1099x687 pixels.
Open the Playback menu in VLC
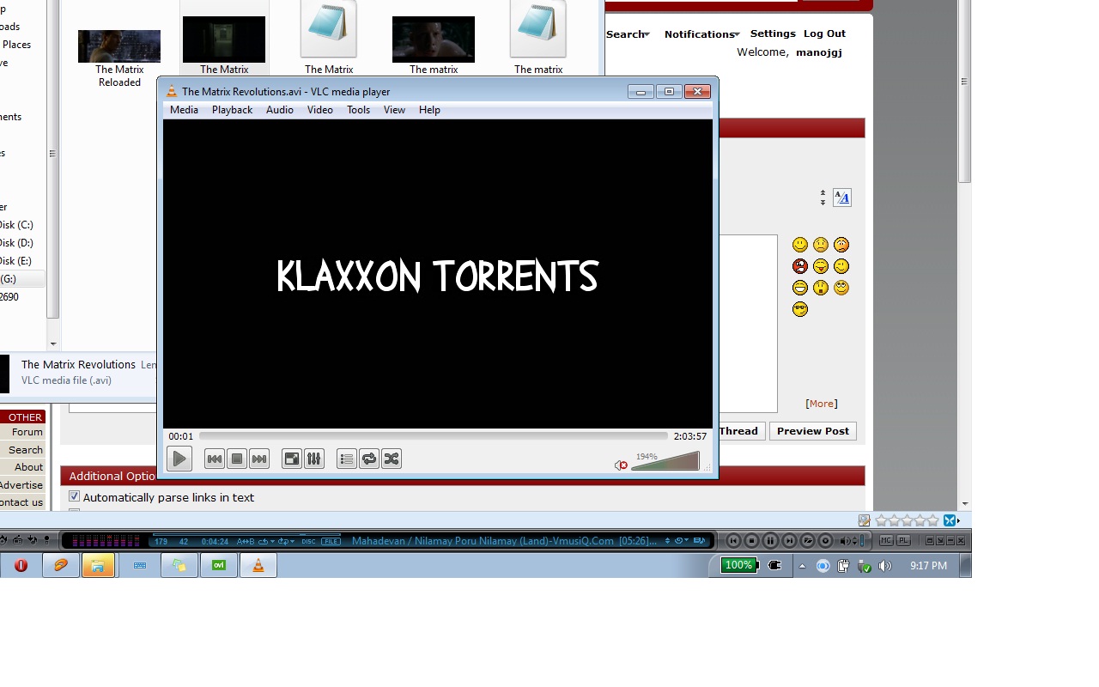[x=232, y=110]
